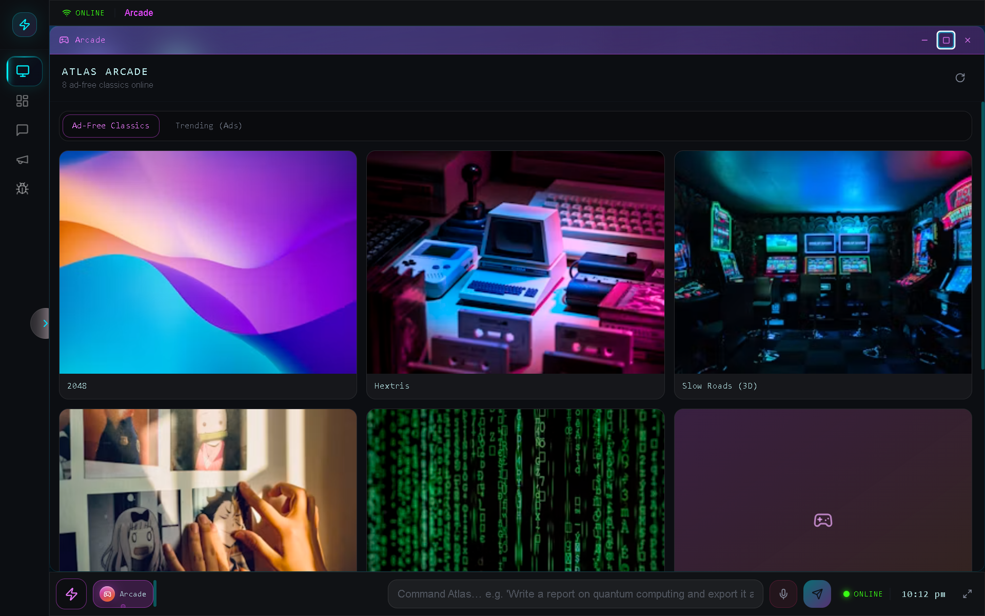Image resolution: width=985 pixels, height=616 pixels.
Task: Click the fullscreen expand arrows icon
Action: [967, 594]
